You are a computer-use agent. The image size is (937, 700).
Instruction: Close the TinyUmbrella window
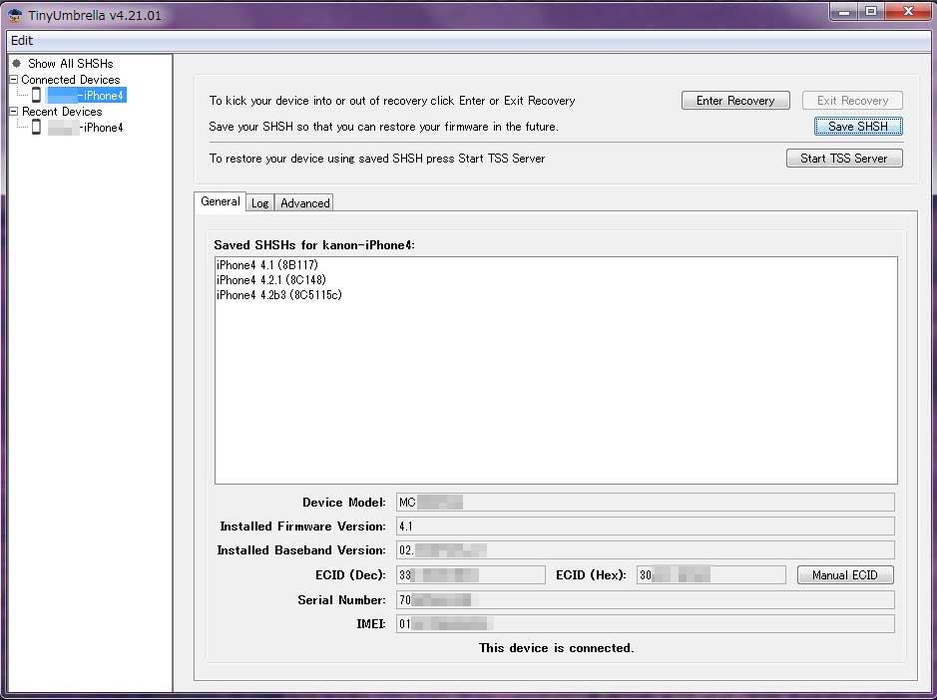coord(908,11)
